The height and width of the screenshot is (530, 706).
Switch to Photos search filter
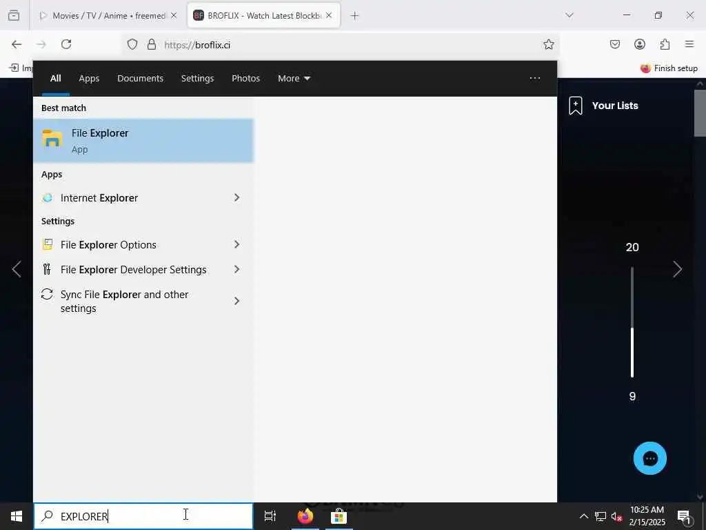(x=246, y=79)
